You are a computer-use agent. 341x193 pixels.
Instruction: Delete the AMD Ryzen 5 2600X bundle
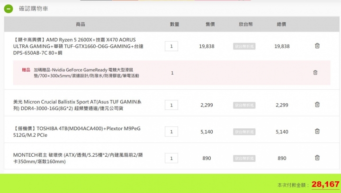click(x=317, y=46)
